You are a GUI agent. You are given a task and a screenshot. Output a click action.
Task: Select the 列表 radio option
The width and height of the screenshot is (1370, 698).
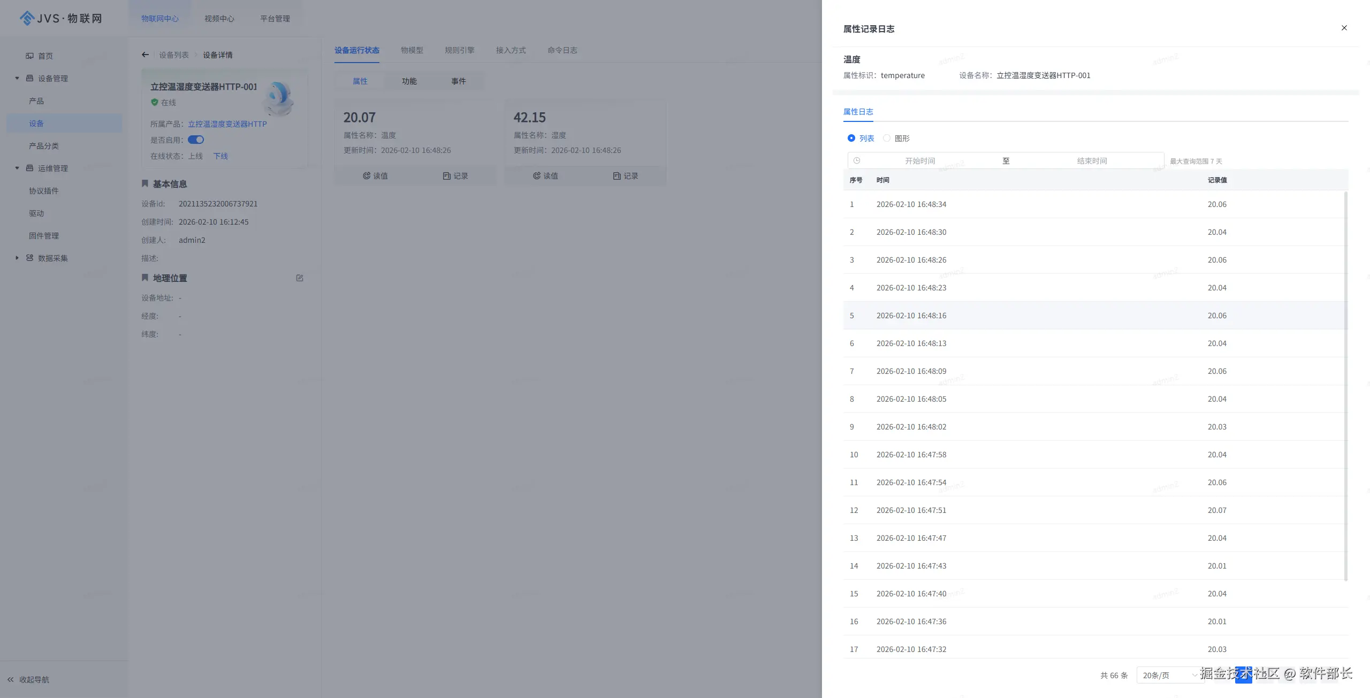[851, 138]
